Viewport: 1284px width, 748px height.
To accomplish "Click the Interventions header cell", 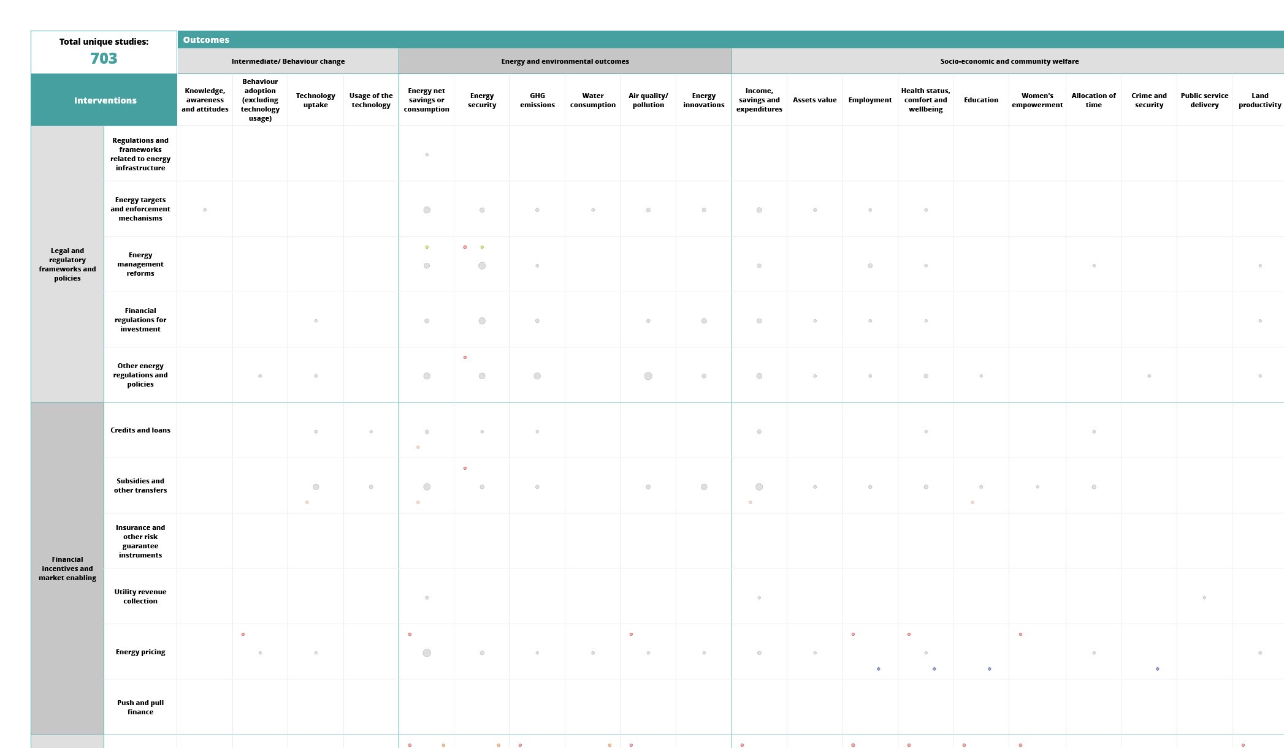I will tap(104, 100).
